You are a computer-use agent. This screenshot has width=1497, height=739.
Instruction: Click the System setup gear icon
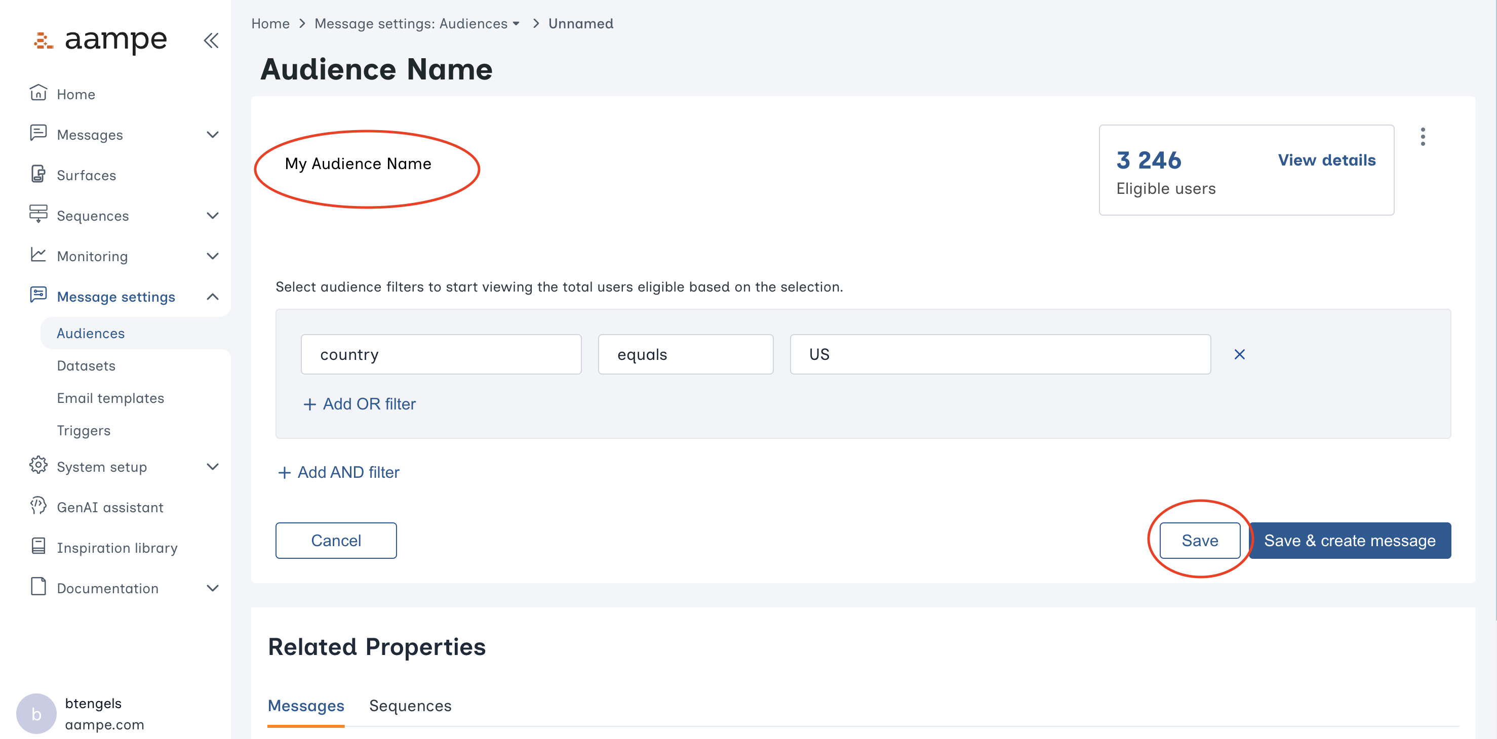tap(38, 466)
